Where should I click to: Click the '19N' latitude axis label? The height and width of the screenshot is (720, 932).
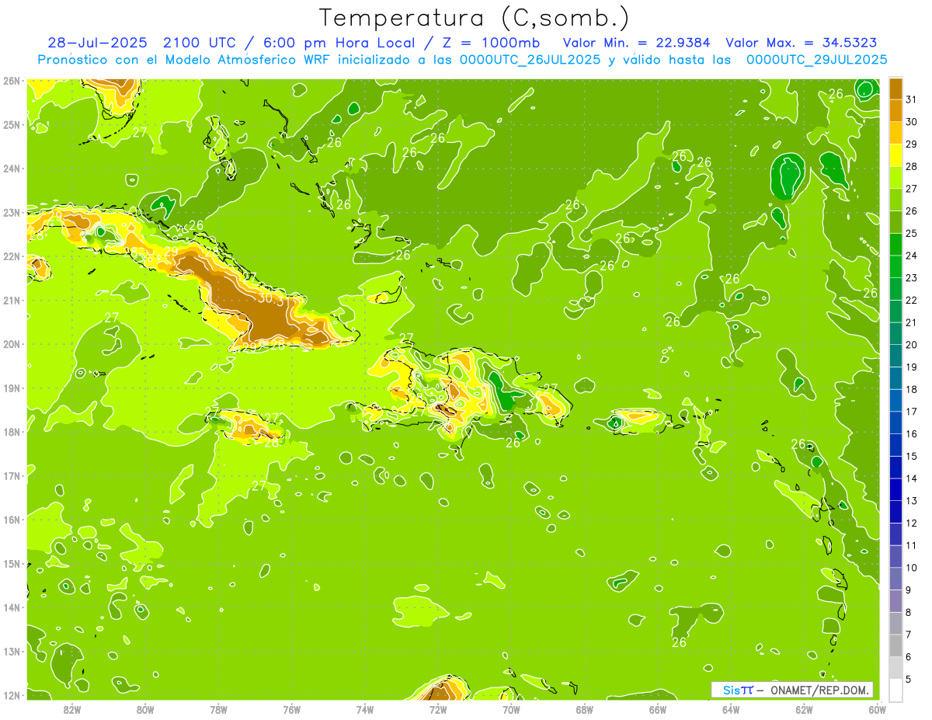[11, 388]
